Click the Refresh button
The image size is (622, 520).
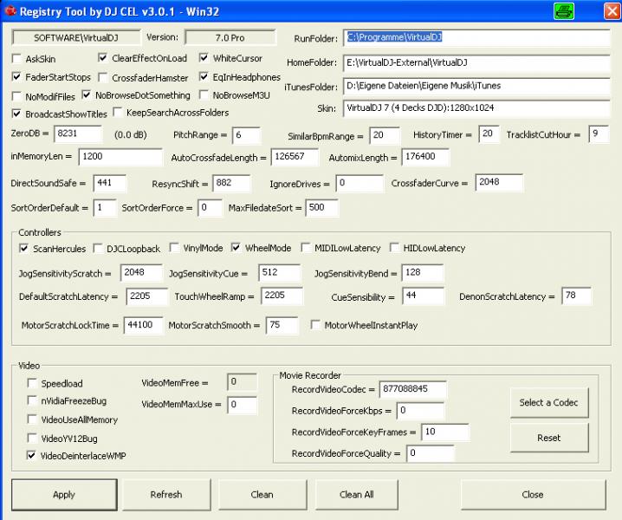point(166,495)
